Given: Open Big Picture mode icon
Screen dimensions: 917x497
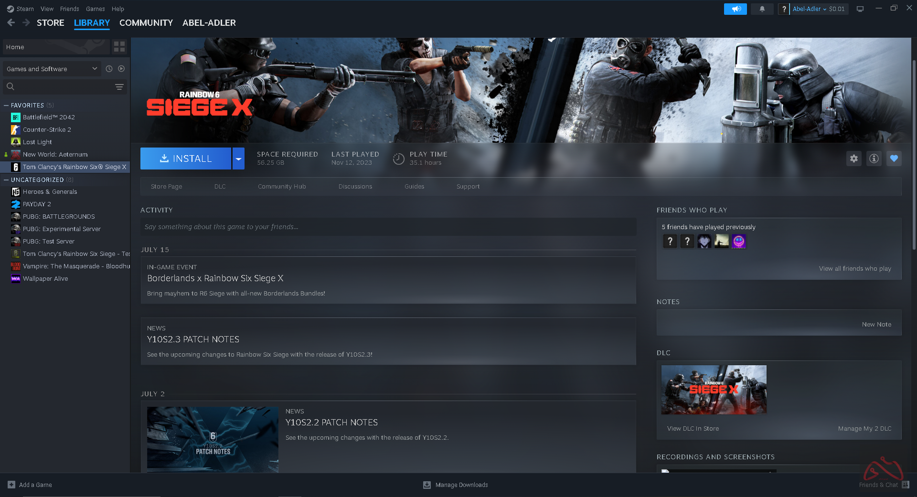Looking at the screenshot, I should 860,9.
